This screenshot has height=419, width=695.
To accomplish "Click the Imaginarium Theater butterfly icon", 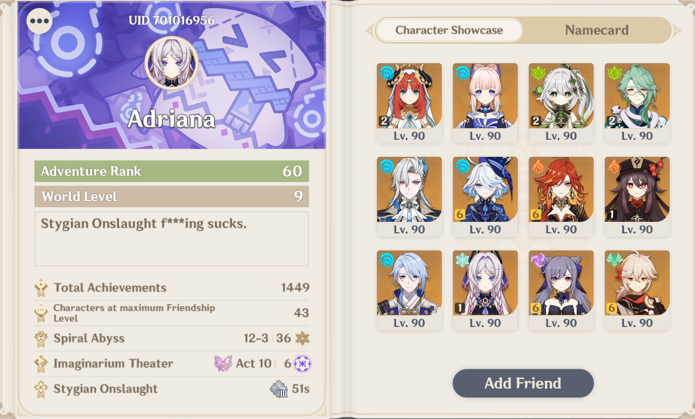I will 223,363.
